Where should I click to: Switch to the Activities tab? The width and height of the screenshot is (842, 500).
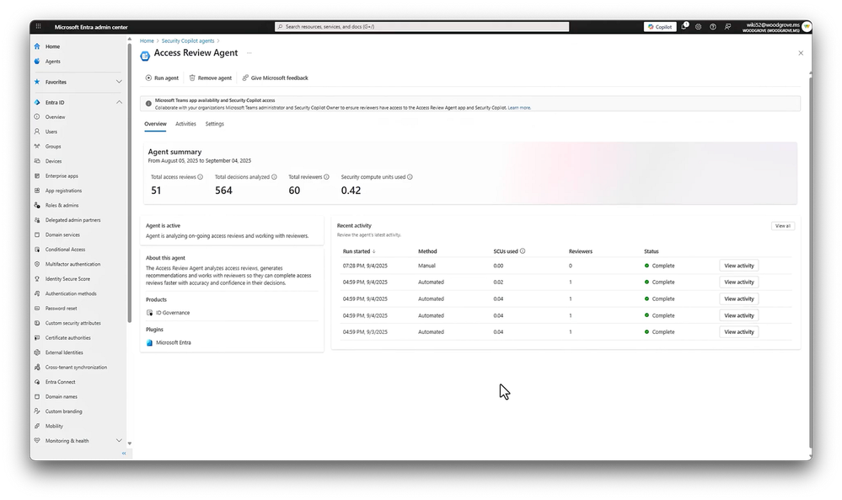click(x=185, y=124)
